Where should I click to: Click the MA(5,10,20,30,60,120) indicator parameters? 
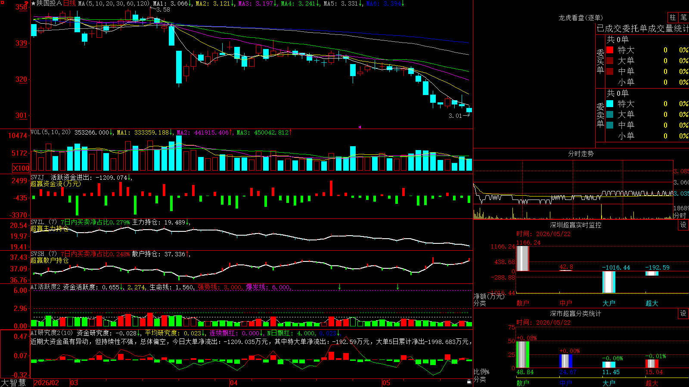pyautogui.click(x=114, y=3)
